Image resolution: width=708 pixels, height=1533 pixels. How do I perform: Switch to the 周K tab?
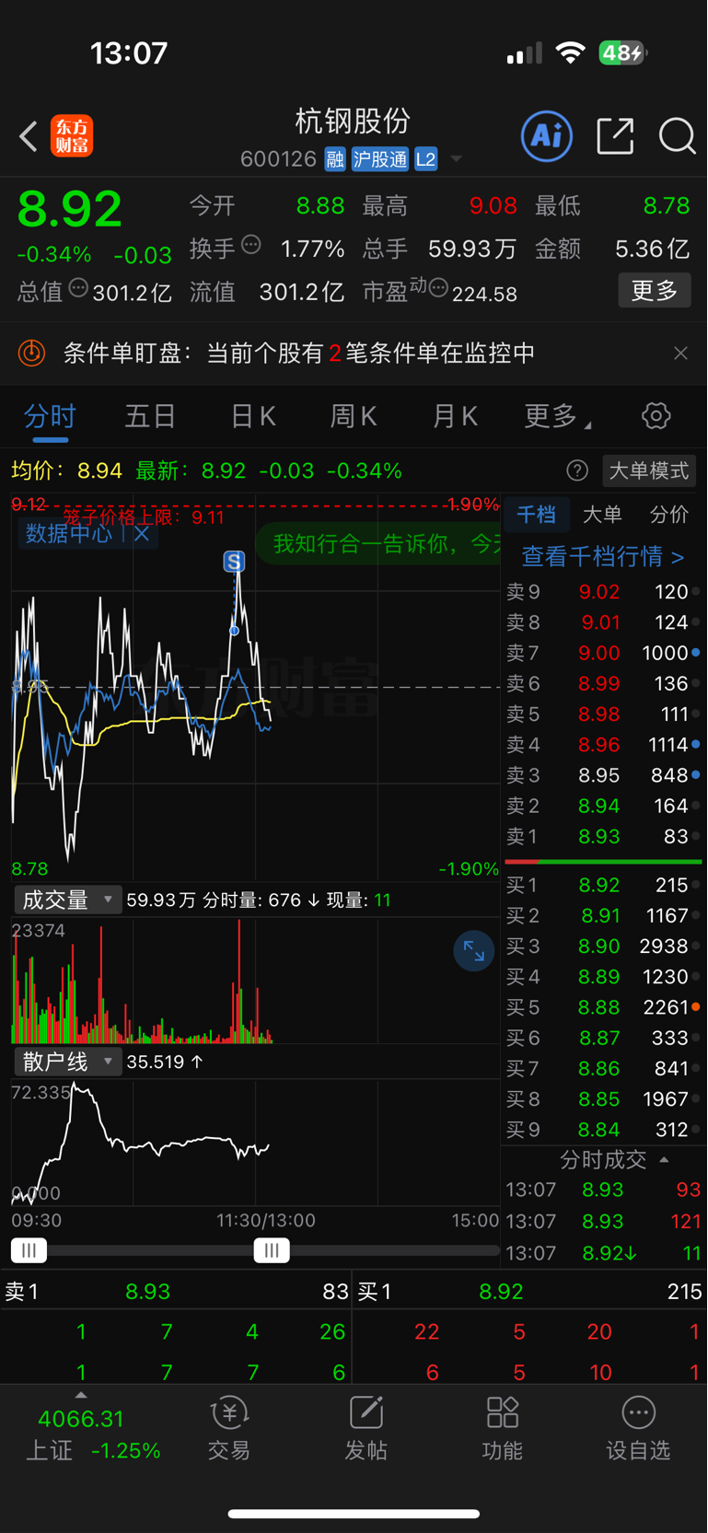[x=354, y=416]
